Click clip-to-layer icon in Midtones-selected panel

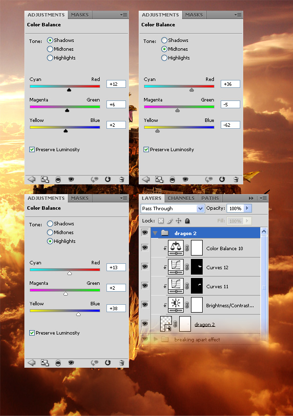tap(172, 180)
